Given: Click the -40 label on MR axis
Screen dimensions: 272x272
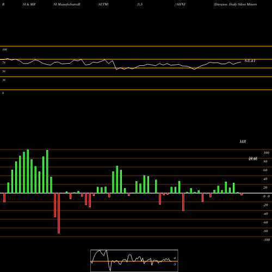Looking at the screenshot, I should 265,214.
